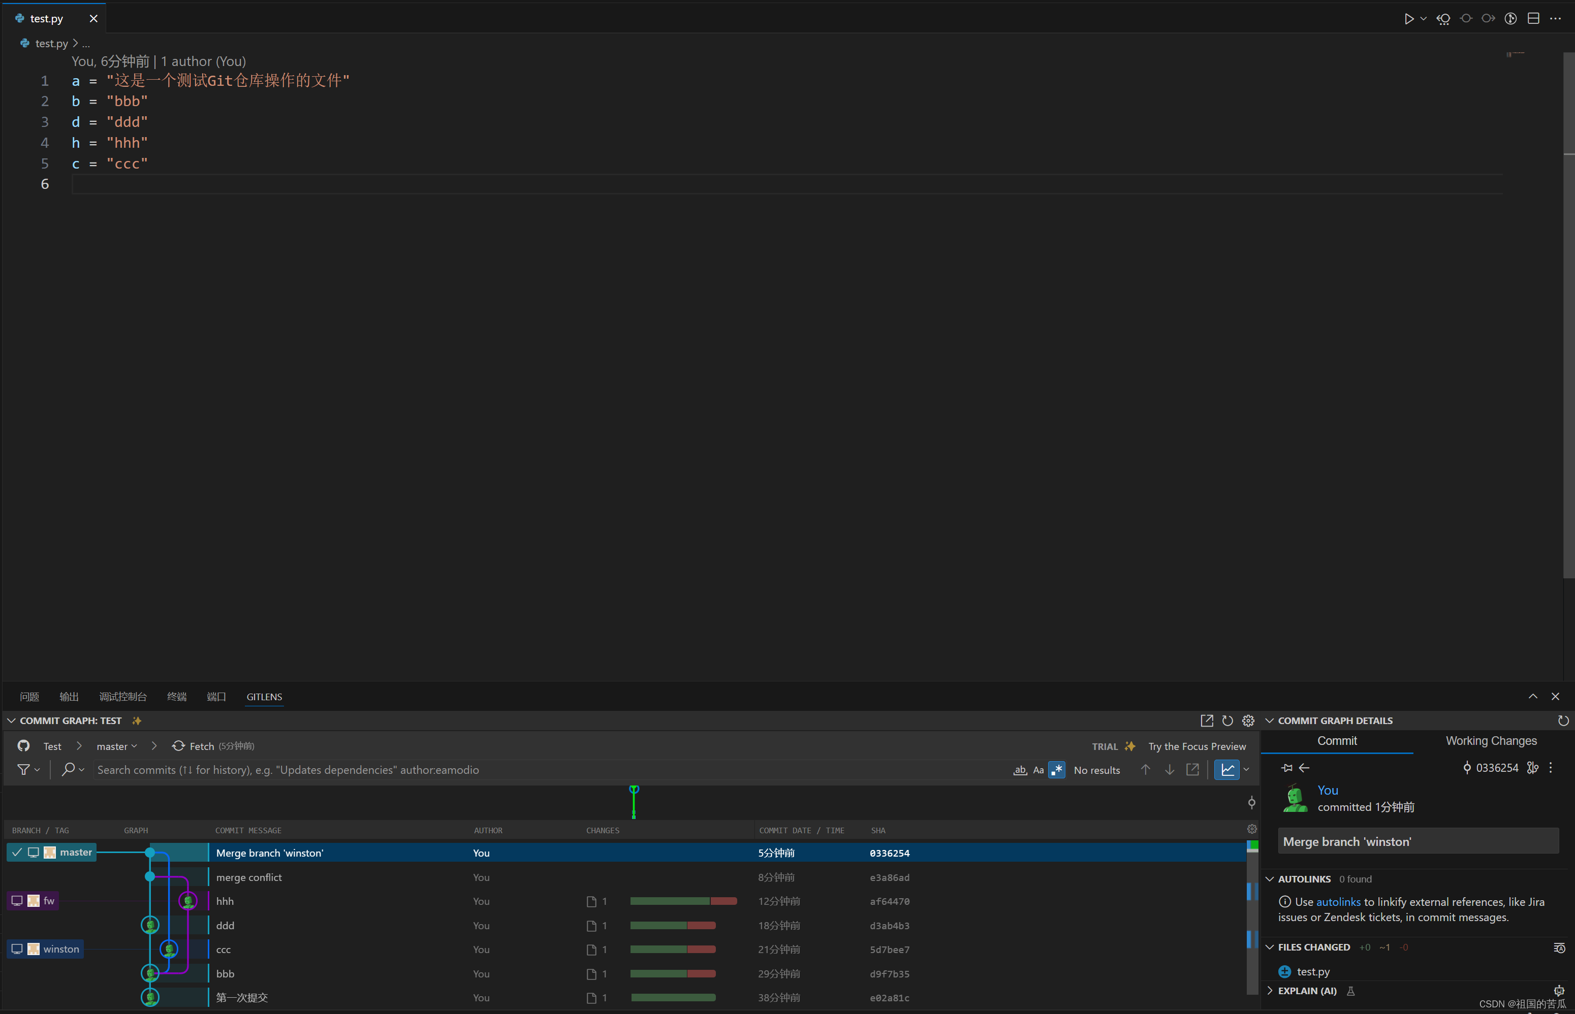
Task: Collapse the COMMIT GRAPH: TEST section
Action: pos(11,721)
